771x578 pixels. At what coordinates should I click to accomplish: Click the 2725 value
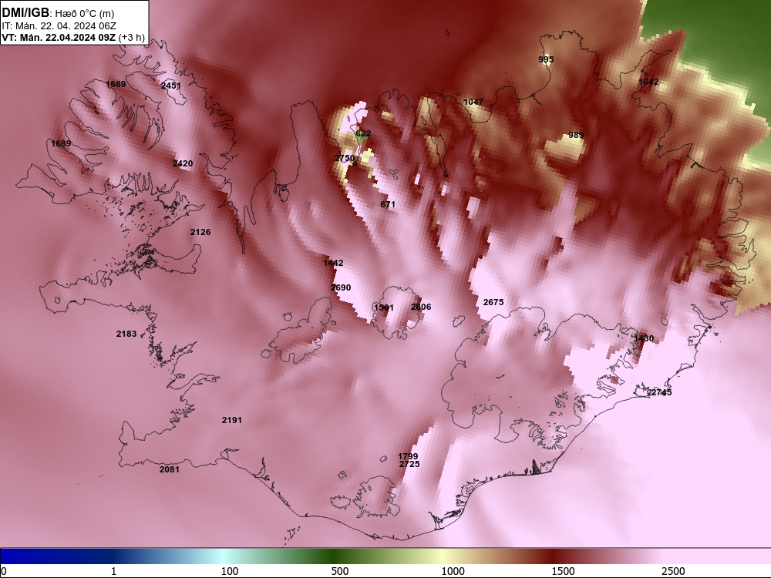click(409, 464)
